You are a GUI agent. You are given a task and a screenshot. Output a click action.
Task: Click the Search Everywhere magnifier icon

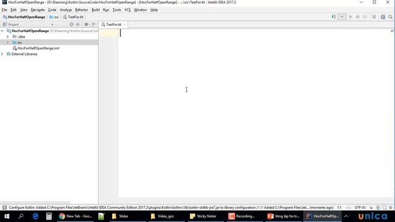click(x=390, y=17)
